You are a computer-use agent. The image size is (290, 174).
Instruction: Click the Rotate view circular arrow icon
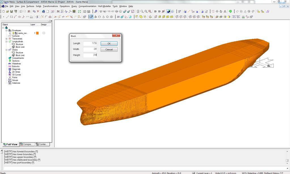(x=221, y=11)
